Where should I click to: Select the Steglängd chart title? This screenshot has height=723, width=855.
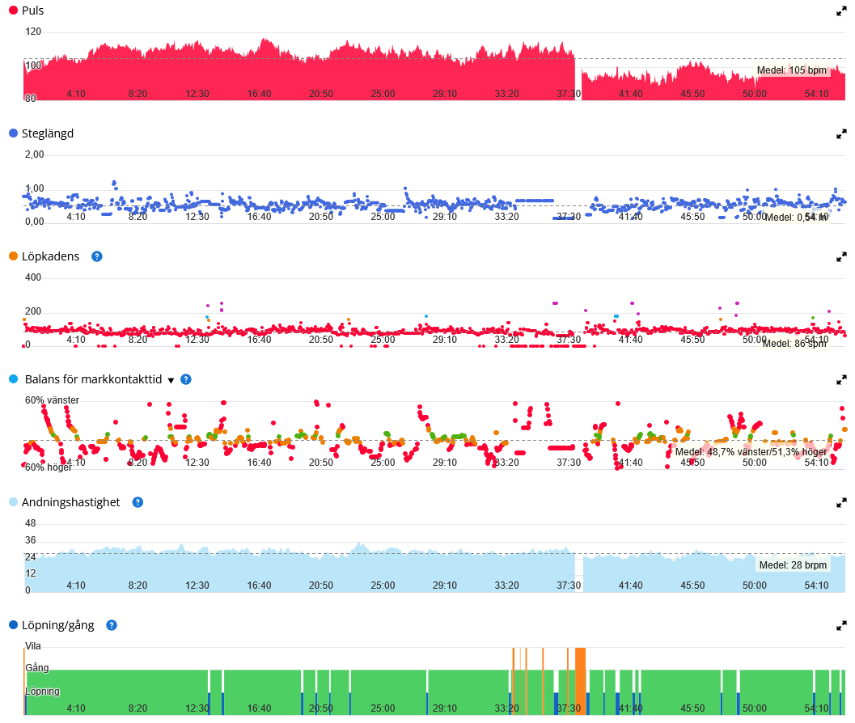pyautogui.click(x=48, y=133)
